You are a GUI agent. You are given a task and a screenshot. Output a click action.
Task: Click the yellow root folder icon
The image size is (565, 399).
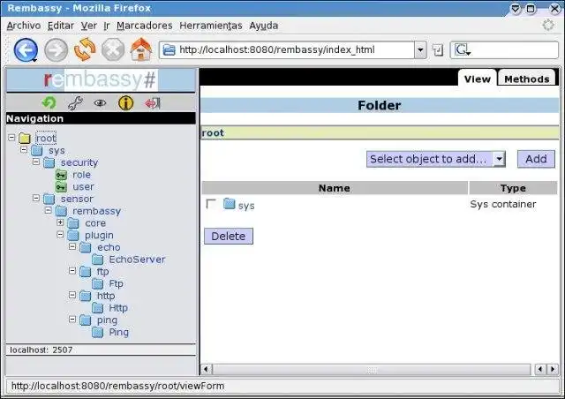point(25,138)
